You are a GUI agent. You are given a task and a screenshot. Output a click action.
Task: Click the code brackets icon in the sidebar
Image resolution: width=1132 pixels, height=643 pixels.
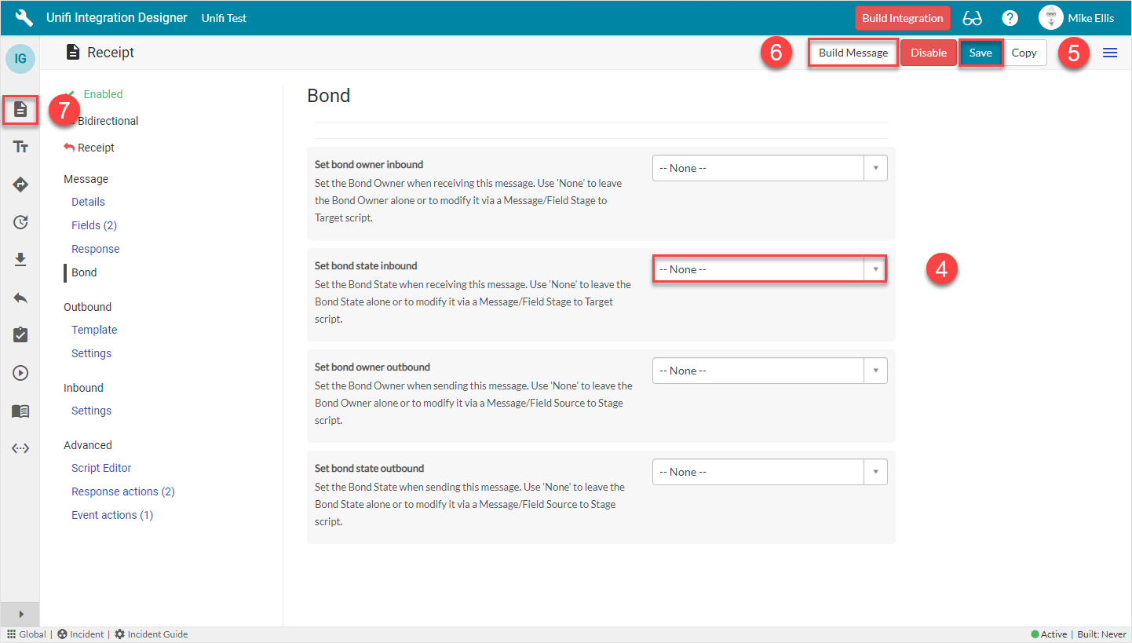coord(20,448)
